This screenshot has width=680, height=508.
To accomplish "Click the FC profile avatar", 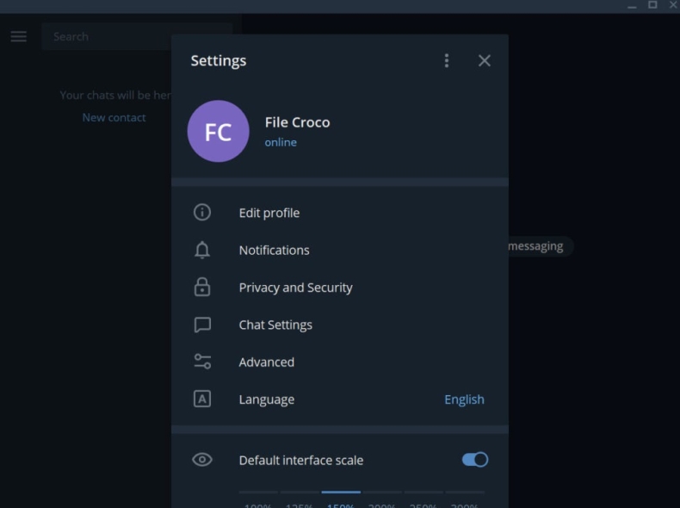I will (x=219, y=131).
